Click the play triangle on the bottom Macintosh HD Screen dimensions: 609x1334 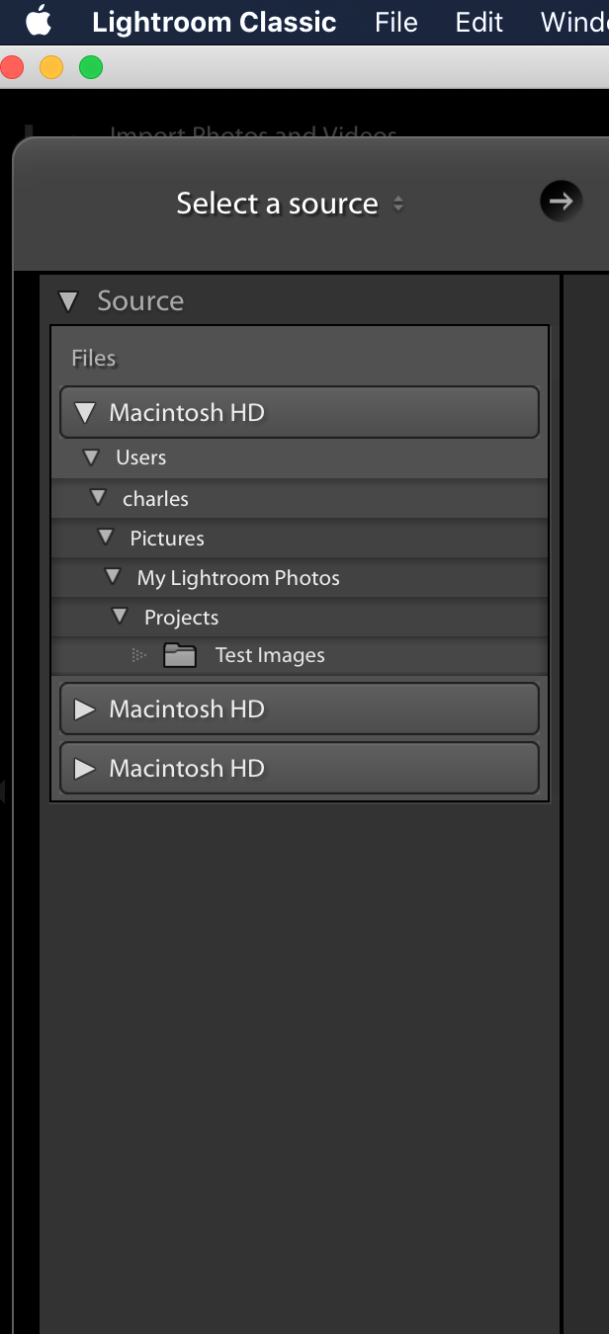(x=86, y=768)
